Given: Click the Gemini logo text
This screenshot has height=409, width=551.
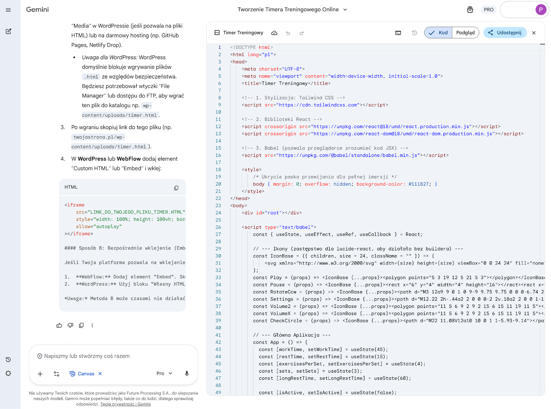Looking at the screenshot, I should [38, 10].
